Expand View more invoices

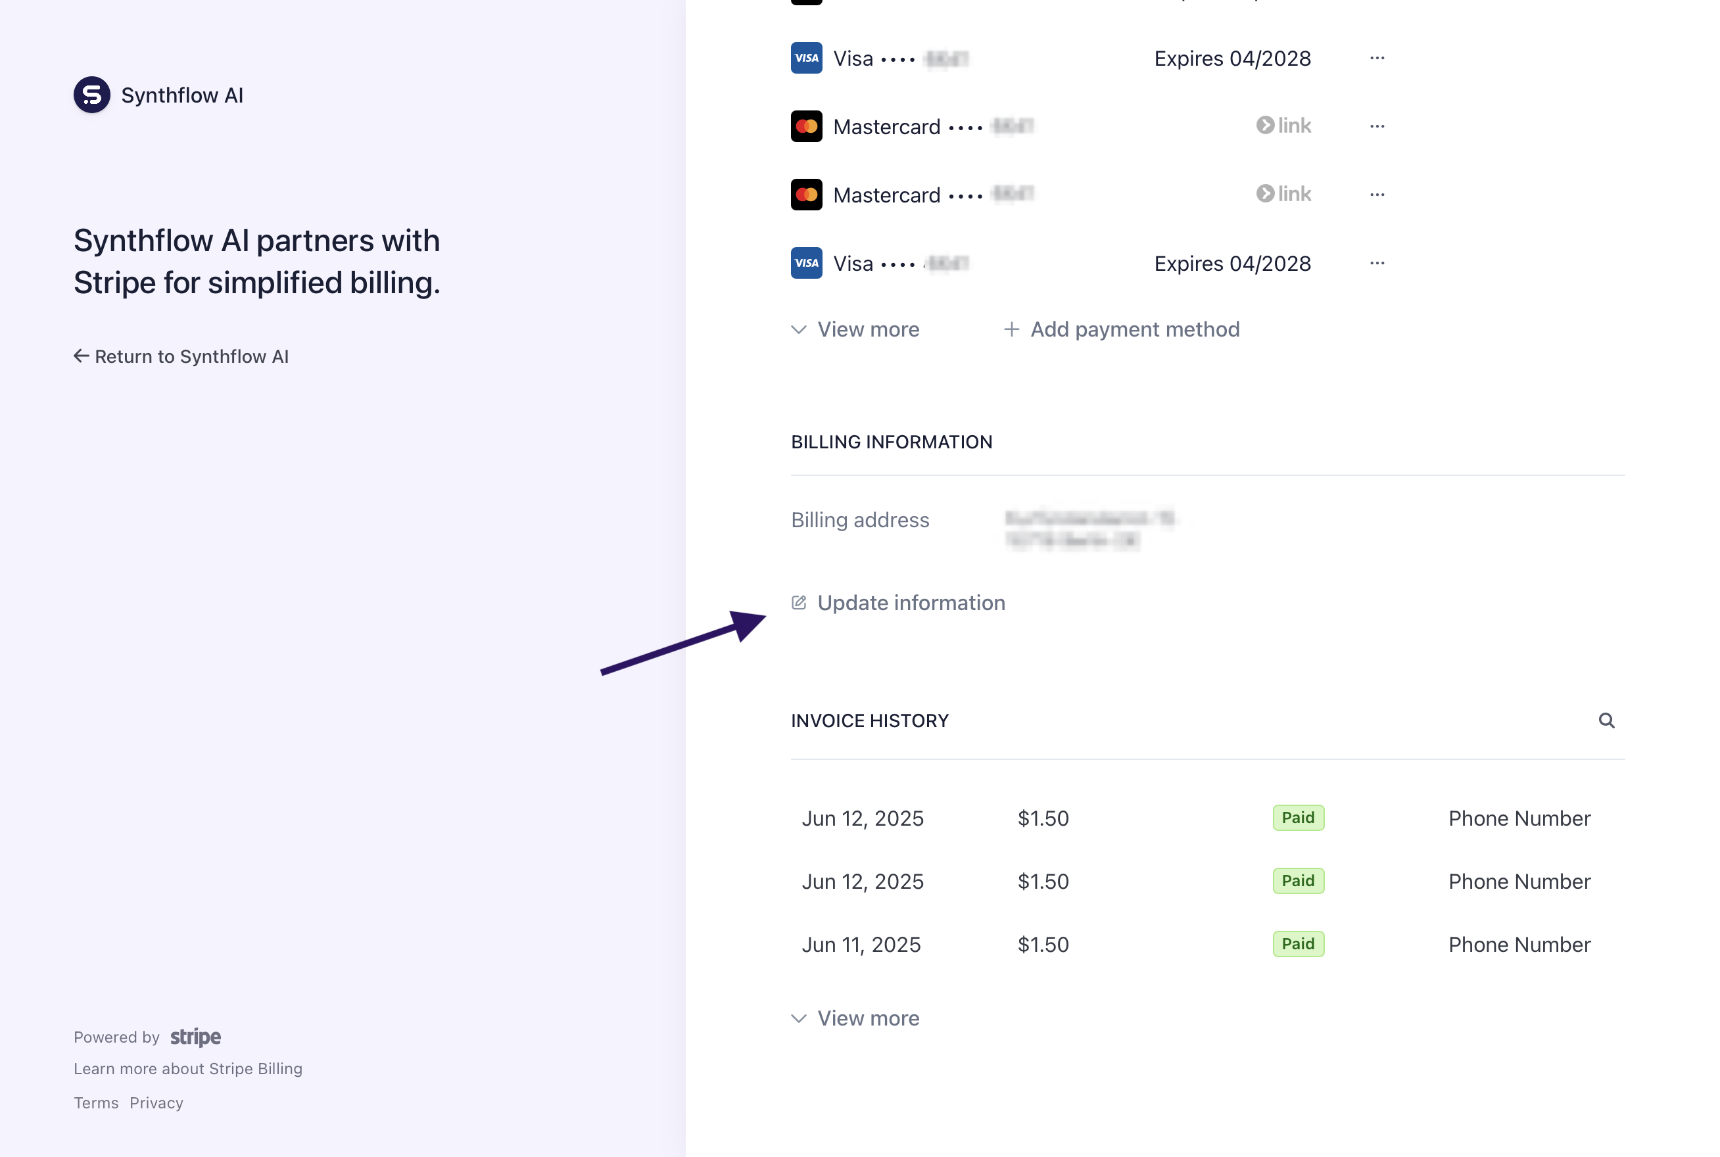855,1018
